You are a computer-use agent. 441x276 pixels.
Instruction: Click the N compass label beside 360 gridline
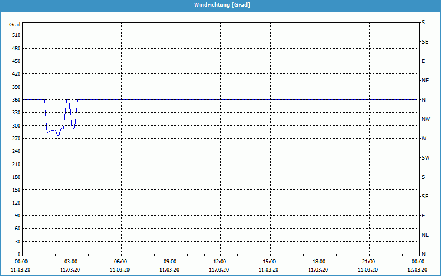[423, 100]
